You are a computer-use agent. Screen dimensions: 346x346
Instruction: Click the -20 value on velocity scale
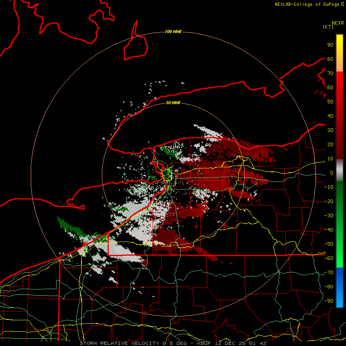tap(329, 201)
